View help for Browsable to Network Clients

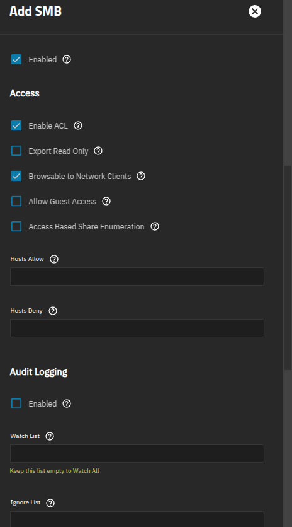click(141, 176)
